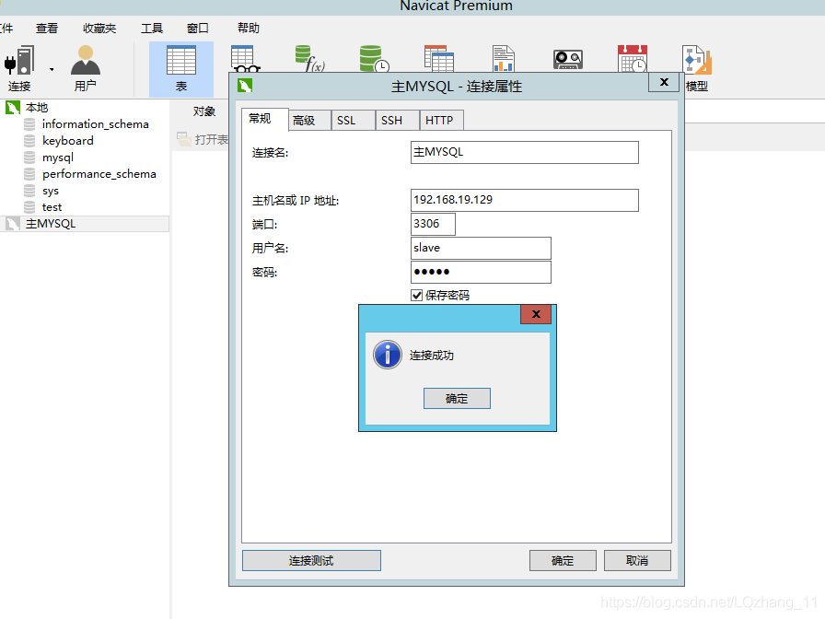
Task: Click the 取消 button
Action: coord(637,561)
